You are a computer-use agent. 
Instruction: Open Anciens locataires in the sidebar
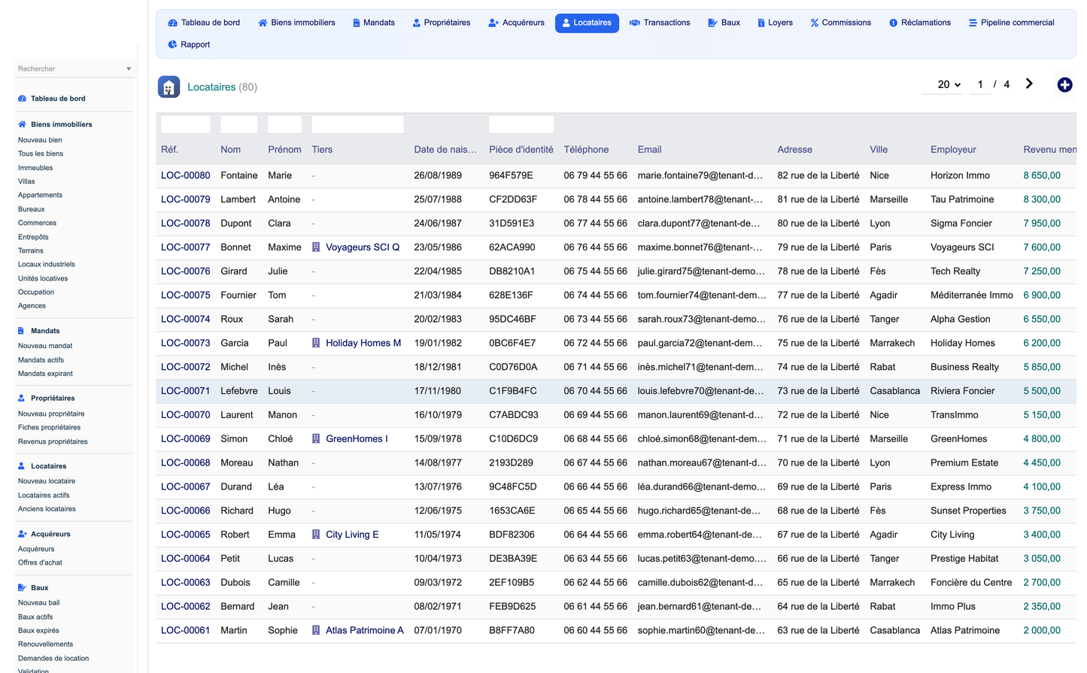coord(47,509)
